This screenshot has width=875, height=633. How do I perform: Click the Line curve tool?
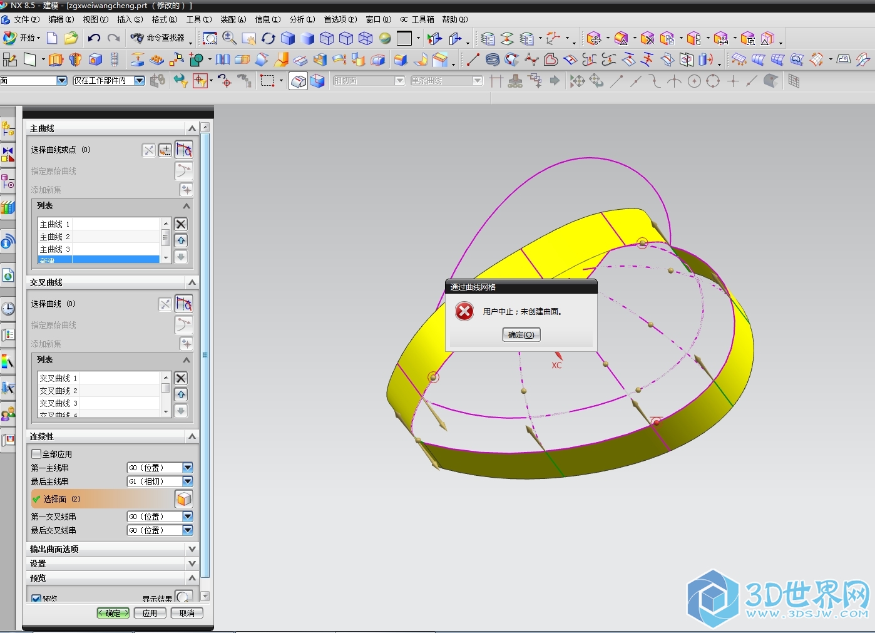click(473, 59)
